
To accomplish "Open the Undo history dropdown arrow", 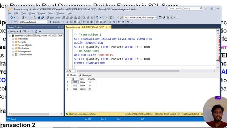I will [100, 17].
